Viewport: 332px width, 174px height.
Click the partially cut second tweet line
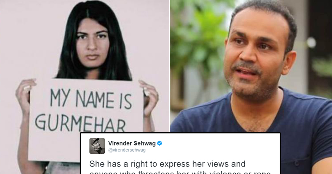coord(180,172)
